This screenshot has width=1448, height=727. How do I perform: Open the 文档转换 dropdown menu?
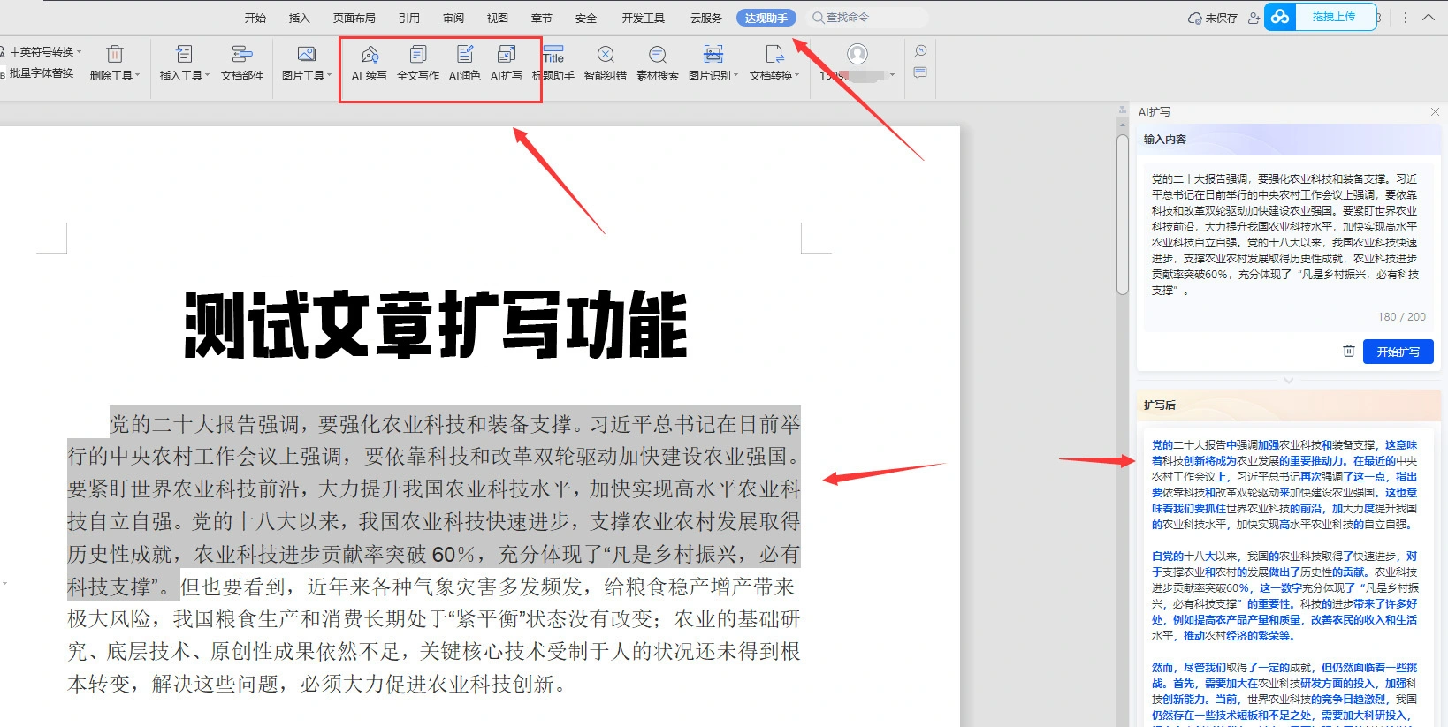tap(774, 63)
